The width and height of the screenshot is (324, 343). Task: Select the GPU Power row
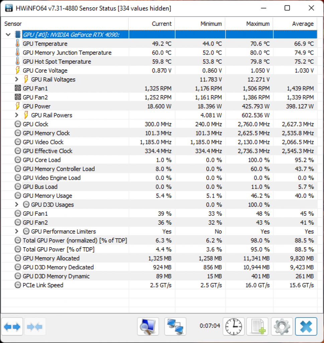(159, 106)
